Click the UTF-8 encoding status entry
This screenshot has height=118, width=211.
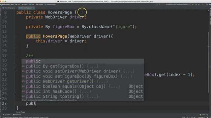pyautogui.click(x=193, y=117)
